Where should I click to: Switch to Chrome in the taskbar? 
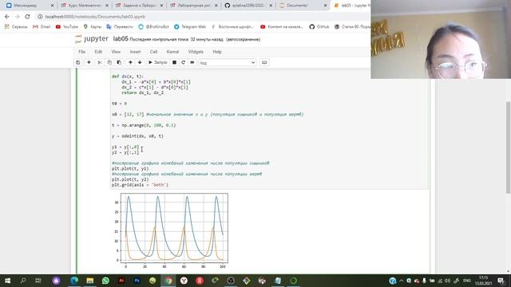click(168, 281)
